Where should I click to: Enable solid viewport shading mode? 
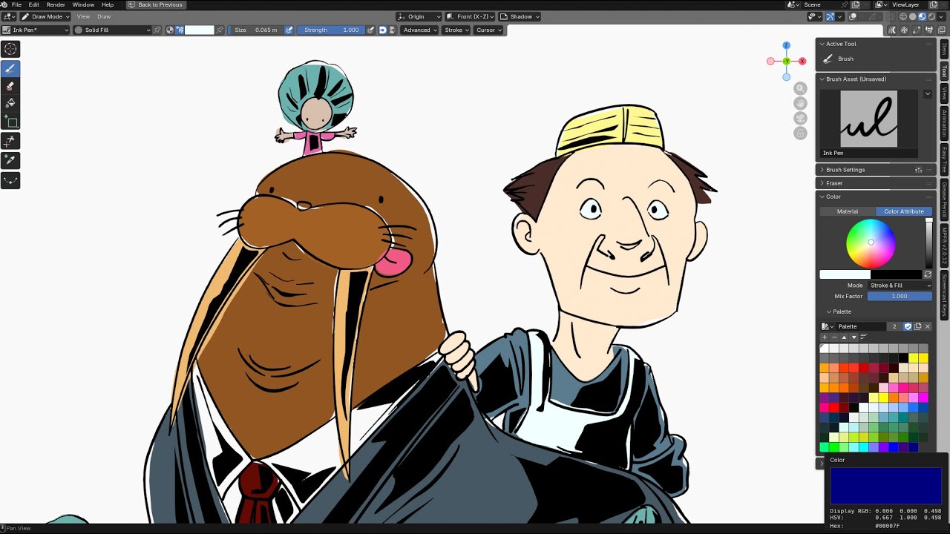coord(912,16)
